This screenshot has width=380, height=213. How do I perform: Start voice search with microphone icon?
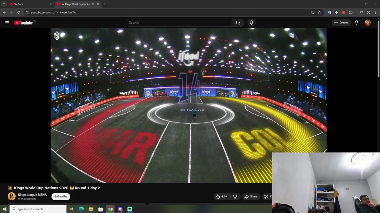(251, 23)
